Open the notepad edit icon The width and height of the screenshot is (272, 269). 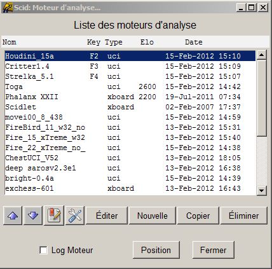pos(54,216)
